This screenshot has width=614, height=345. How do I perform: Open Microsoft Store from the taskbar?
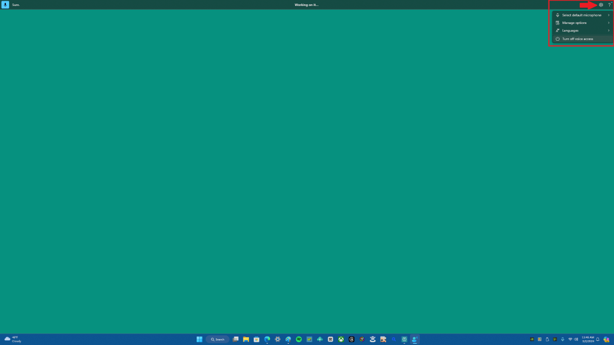[256, 339]
